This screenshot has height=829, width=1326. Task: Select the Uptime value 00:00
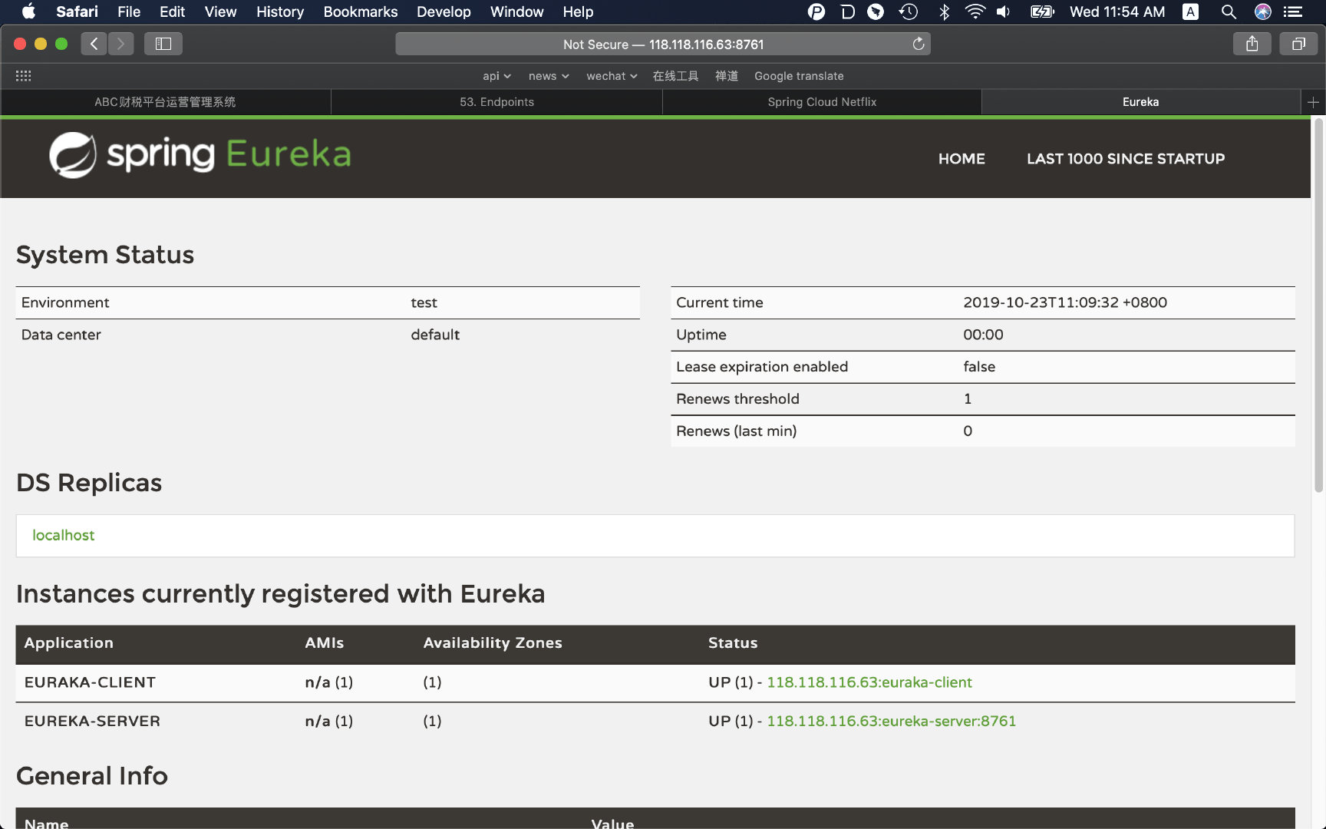983,335
